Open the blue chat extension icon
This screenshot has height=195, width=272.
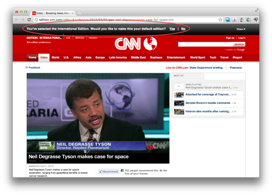[228, 20]
